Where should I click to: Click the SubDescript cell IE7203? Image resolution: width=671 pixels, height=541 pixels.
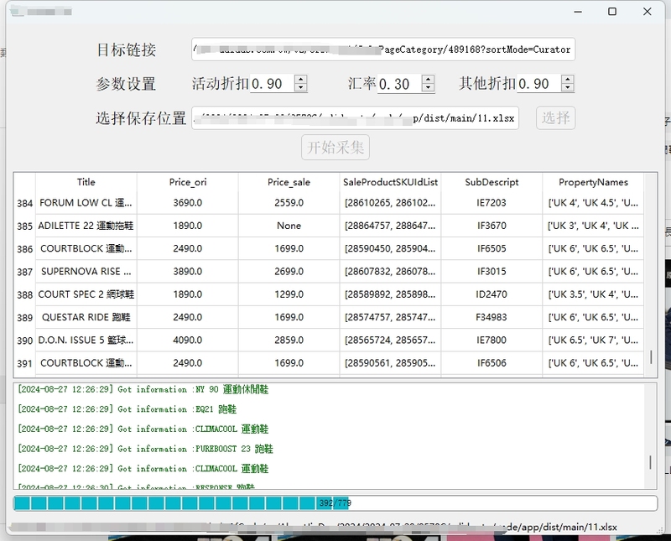tap(492, 203)
